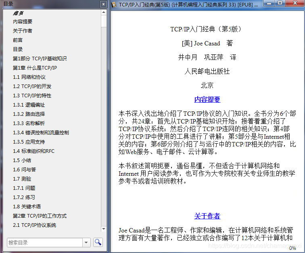The width and height of the screenshot is (305, 253).
Task: Click the contents list scroll up arrow
Action: tap(104, 12)
